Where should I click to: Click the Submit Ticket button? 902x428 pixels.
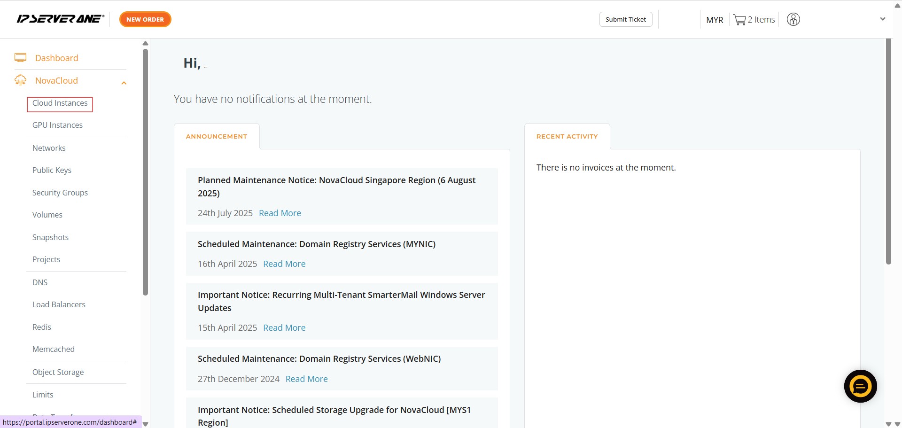[626, 19]
